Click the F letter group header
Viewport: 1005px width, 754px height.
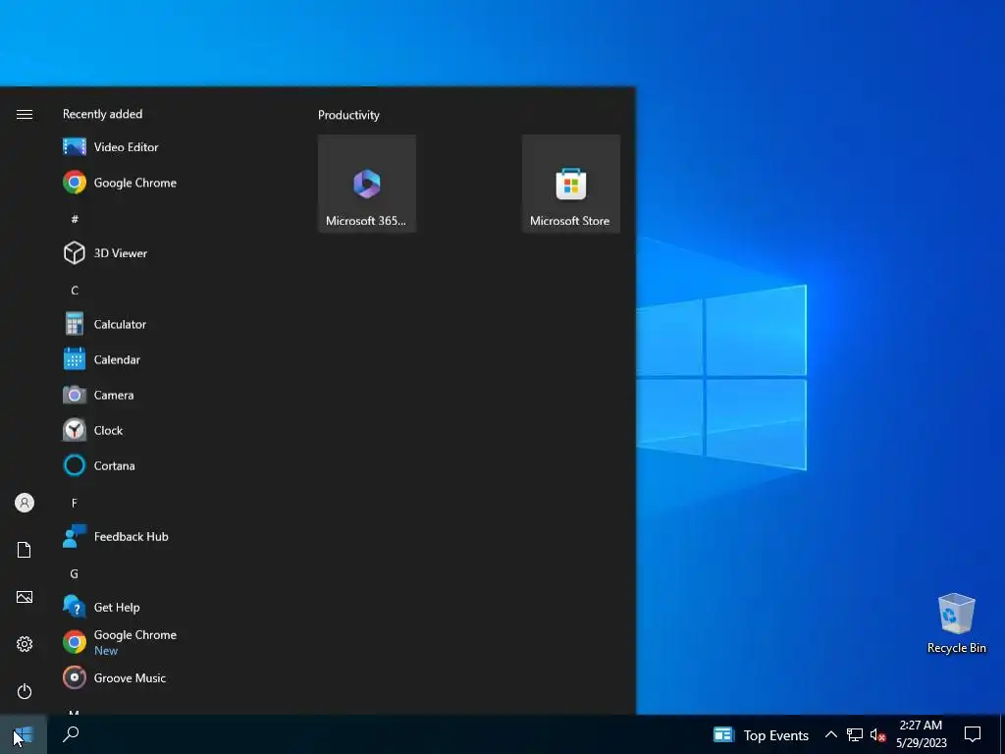click(75, 504)
